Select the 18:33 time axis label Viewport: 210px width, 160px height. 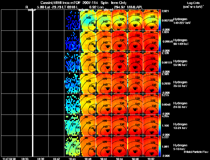pos(25,159)
